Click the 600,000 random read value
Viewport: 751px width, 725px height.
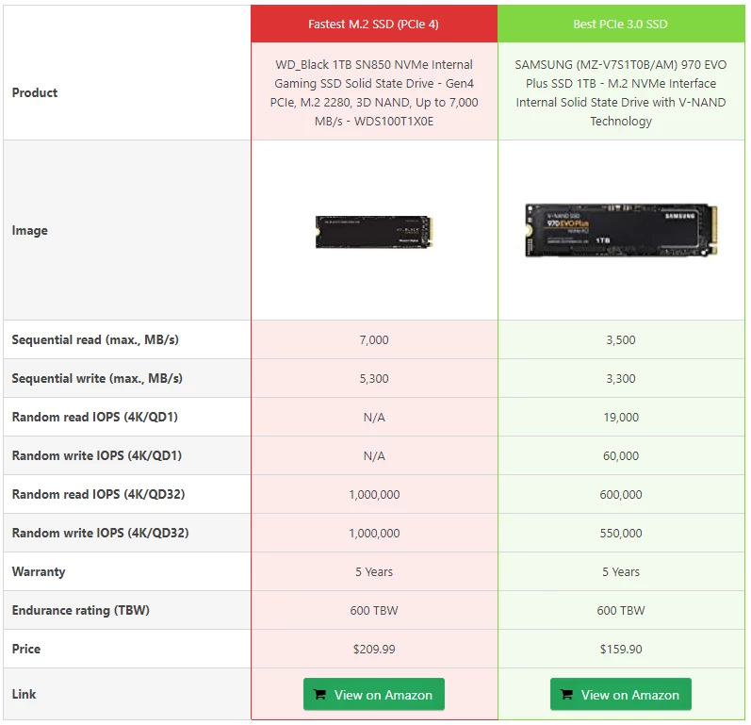pos(621,495)
